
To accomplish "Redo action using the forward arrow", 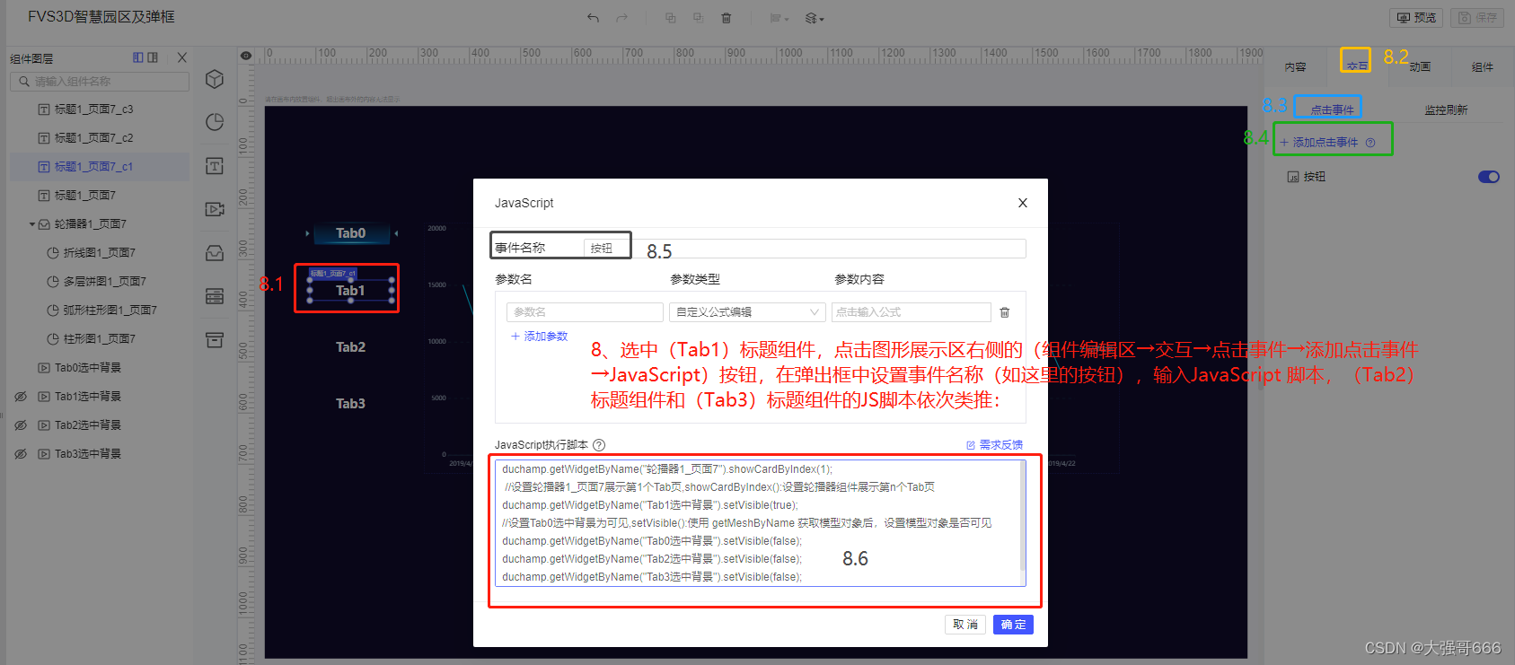I will point(621,18).
